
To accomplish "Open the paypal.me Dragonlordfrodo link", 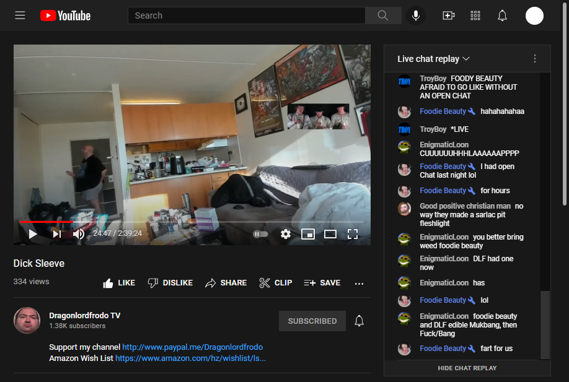I will click(192, 347).
